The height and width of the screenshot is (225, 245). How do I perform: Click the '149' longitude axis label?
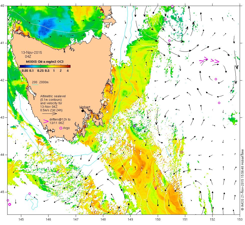(x=130, y=219)
